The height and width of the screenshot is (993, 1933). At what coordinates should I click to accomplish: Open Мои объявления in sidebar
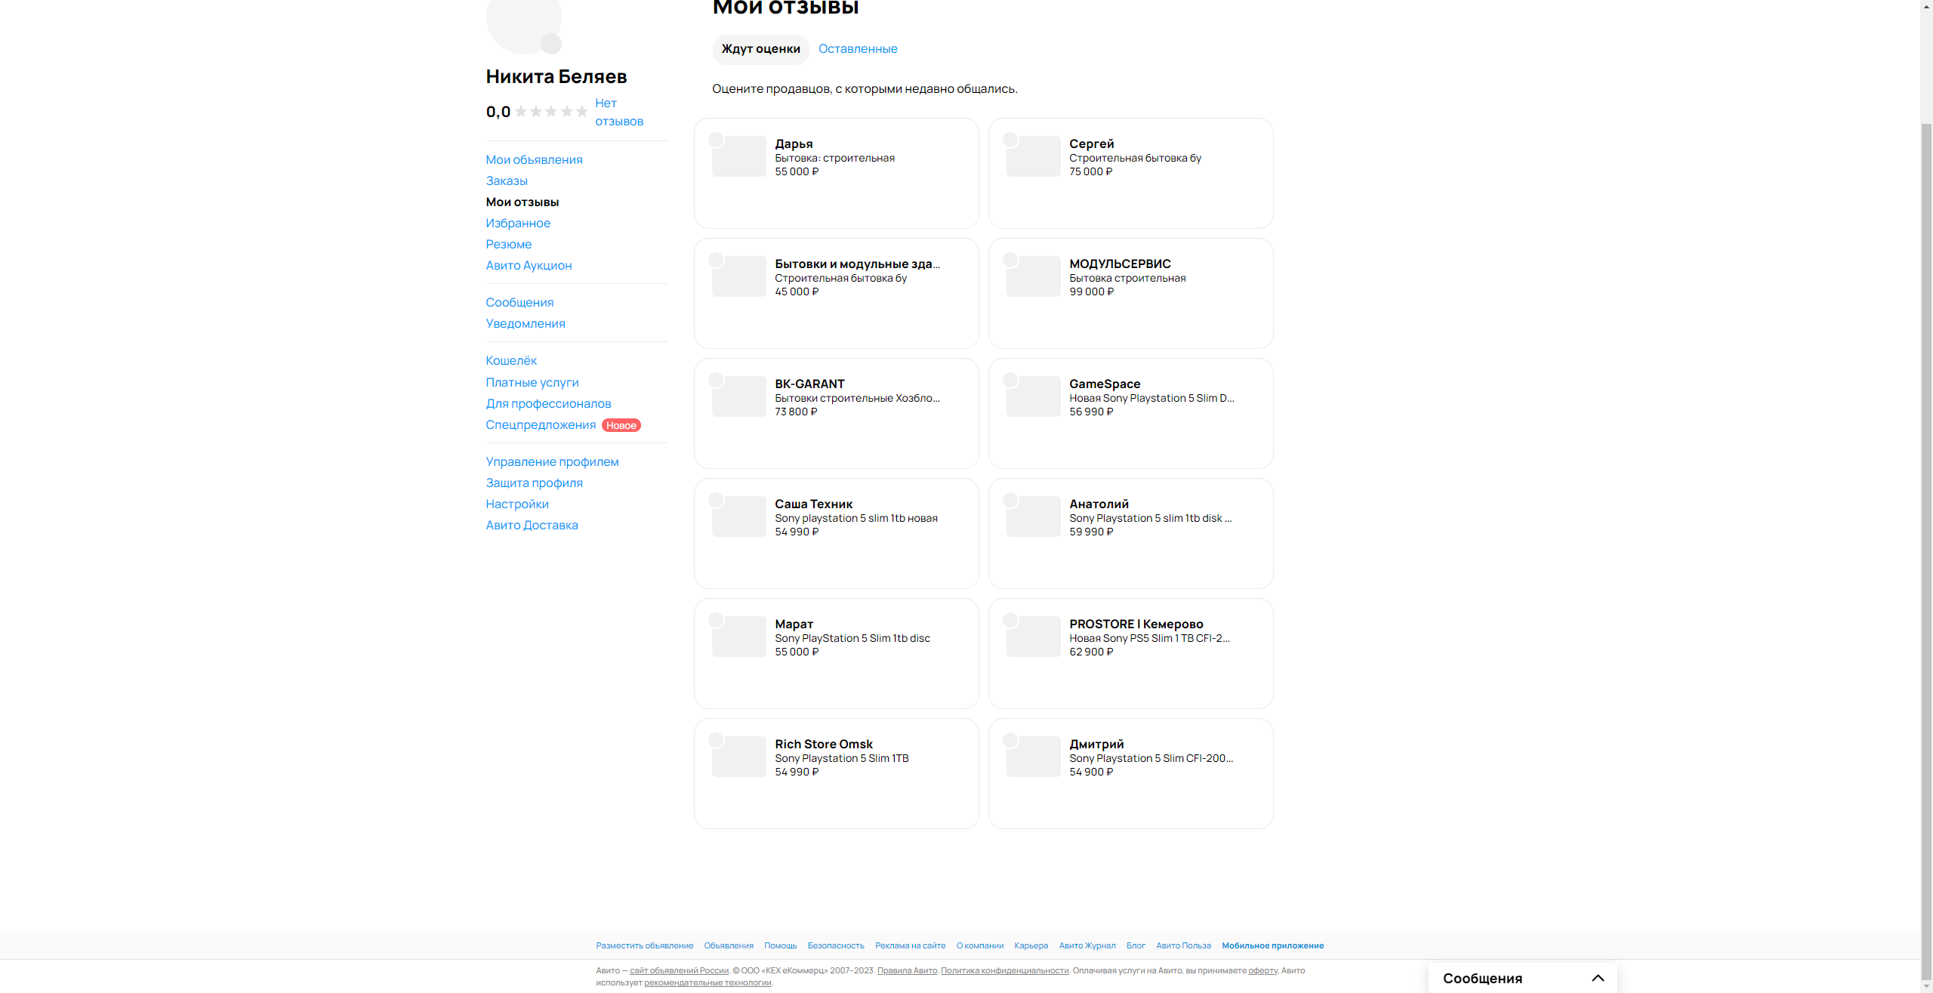(534, 160)
